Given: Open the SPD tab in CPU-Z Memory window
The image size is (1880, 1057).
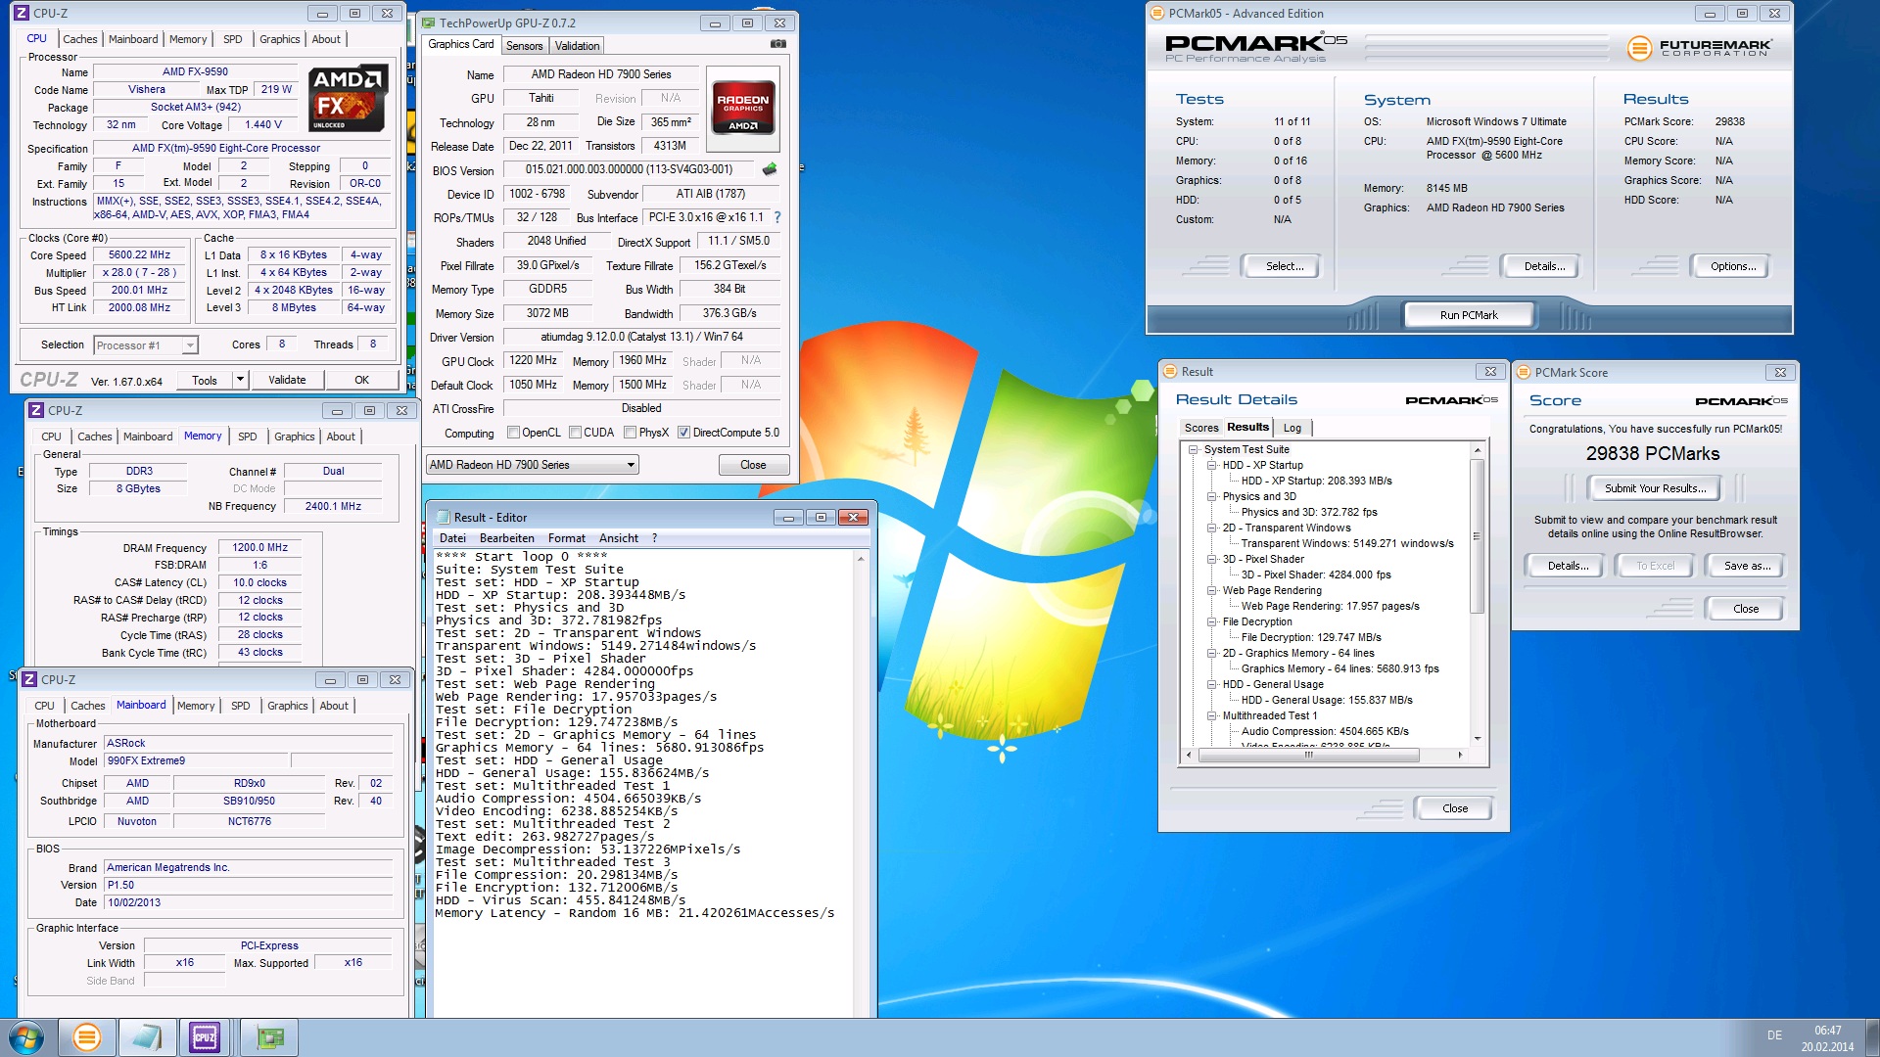Looking at the screenshot, I should tap(248, 437).
